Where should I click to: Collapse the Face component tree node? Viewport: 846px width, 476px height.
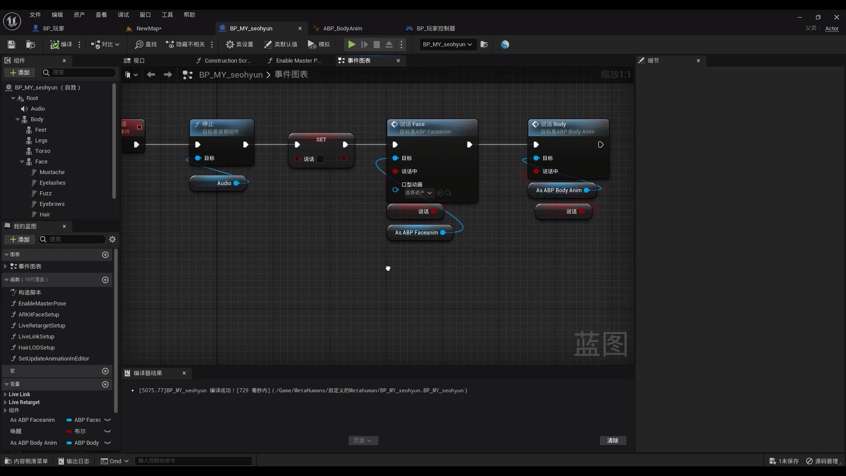pyautogui.click(x=22, y=162)
